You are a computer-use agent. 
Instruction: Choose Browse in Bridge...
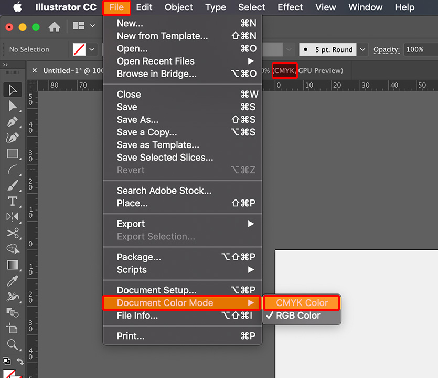[x=183, y=74]
